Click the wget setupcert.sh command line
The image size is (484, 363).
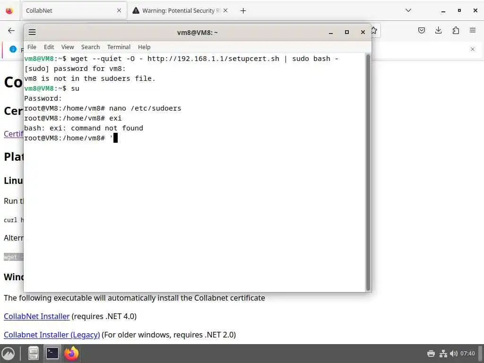click(x=181, y=59)
